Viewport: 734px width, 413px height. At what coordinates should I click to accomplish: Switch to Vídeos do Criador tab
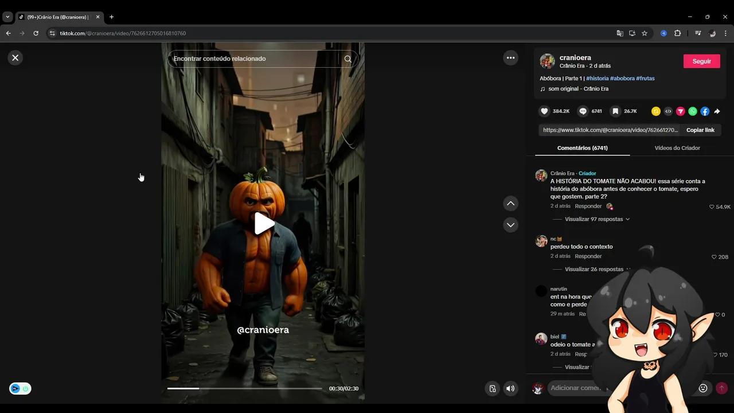pos(677,148)
